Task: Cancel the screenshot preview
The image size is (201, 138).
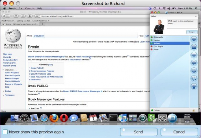Action: (x=179, y=132)
